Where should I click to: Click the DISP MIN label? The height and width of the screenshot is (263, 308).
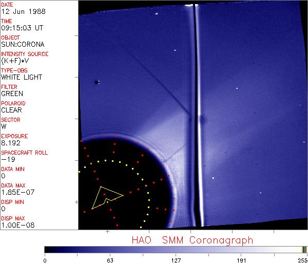pos(12,202)
